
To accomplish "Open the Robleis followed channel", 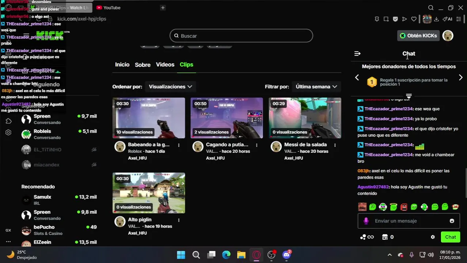I will pyautogui.click(x=58, y=134).
